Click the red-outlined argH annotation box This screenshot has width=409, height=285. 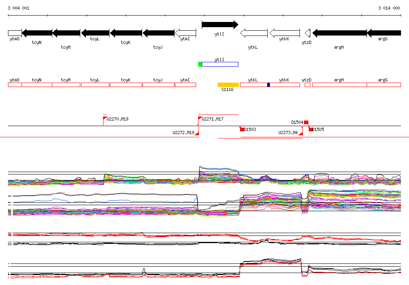[x=340, y=85]
